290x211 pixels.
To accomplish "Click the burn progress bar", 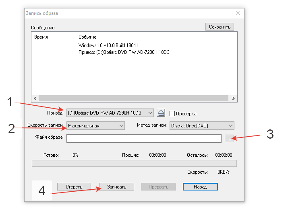I will 134,163.
